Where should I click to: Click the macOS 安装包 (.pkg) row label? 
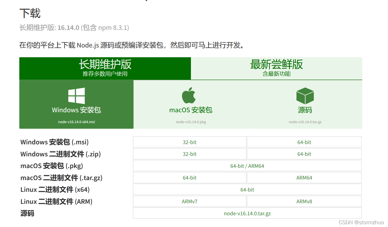[x=52, y=166]
